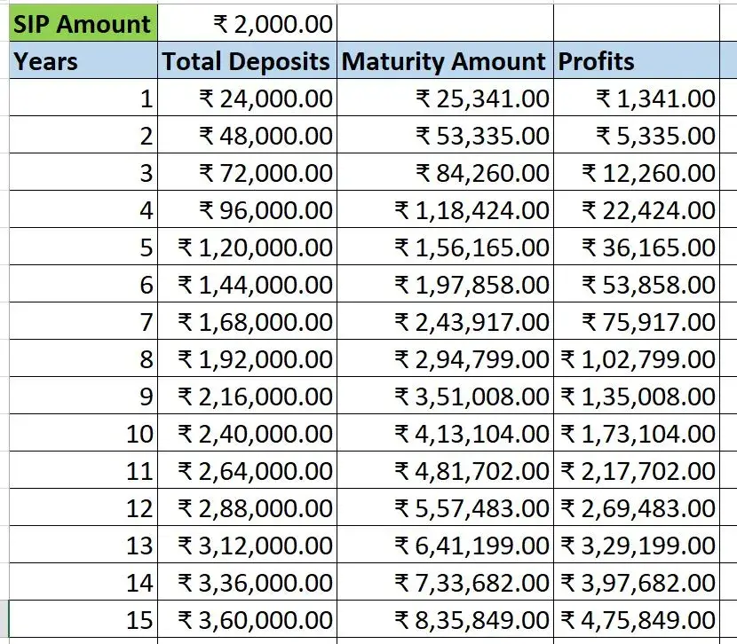Select the Maturity Amount header cell

point(444,61)
